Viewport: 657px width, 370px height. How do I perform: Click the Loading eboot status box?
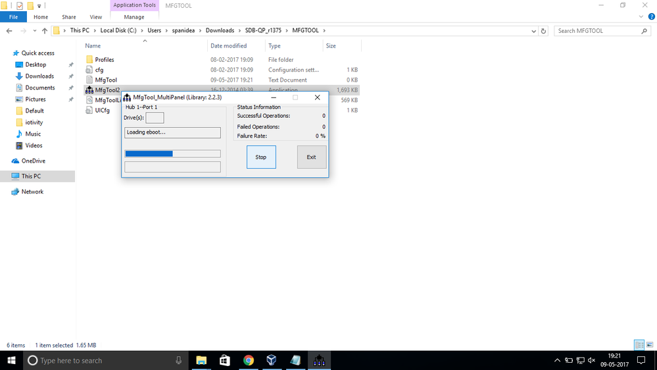point(172,132)
